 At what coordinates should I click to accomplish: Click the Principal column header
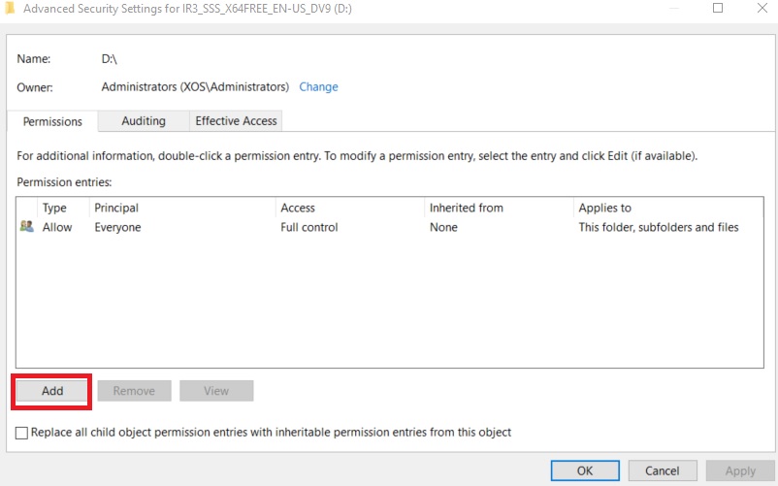pyautogui.click(x=116, y=208)
